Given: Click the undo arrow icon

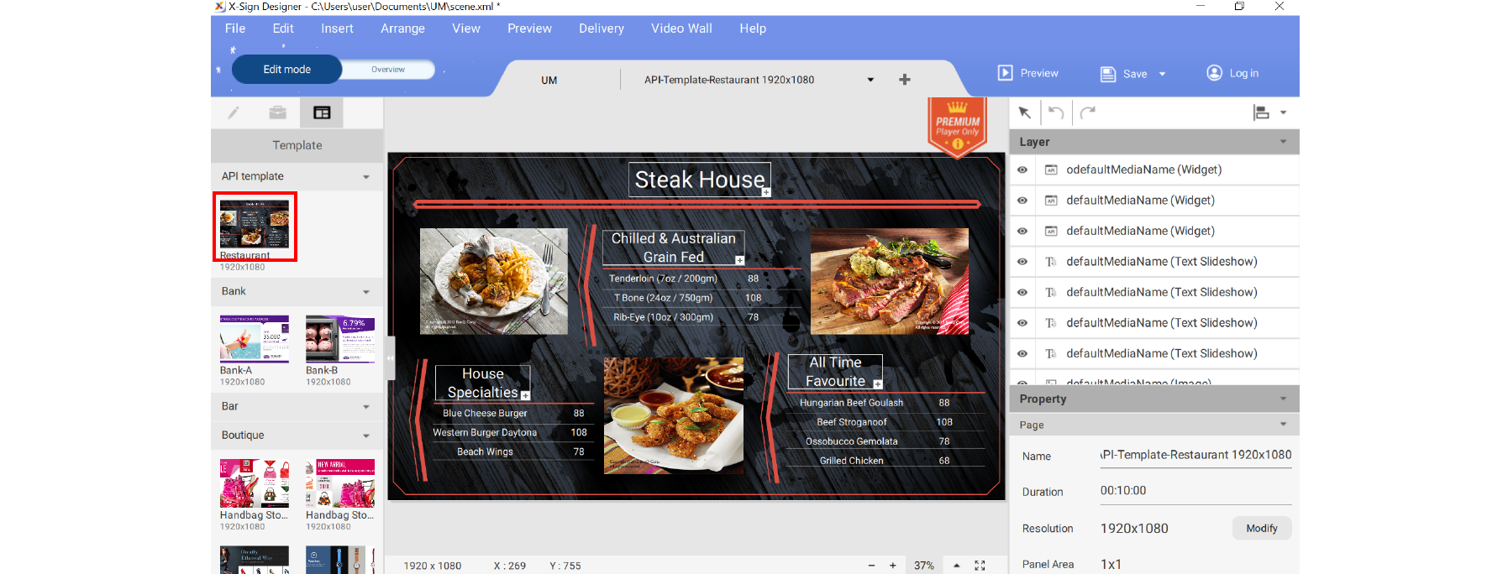Looking at the screenshot, I should (x=1056, y=112).
